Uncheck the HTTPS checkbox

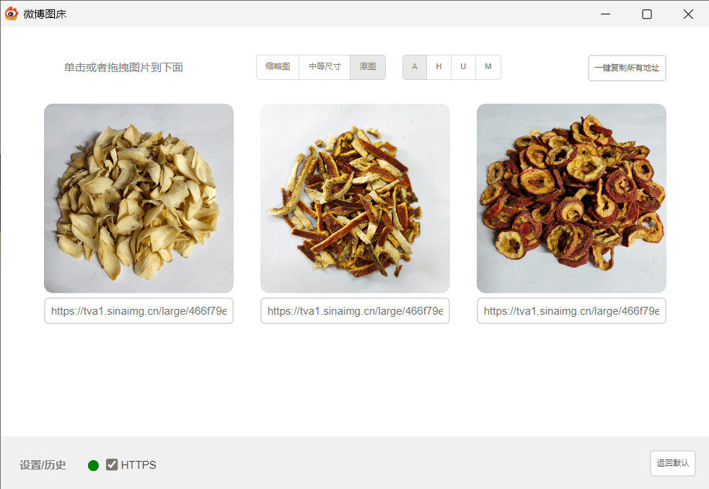tap(112, 465)
